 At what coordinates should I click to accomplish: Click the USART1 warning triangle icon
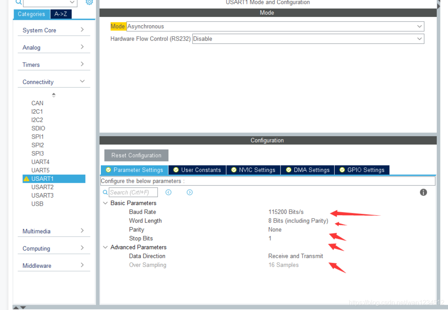point(27,179)
